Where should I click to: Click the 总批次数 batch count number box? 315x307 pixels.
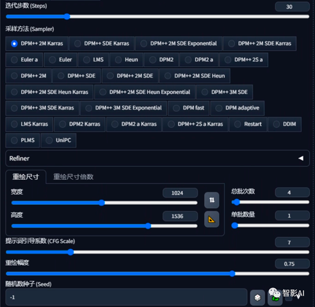click(x=292, y=192)
